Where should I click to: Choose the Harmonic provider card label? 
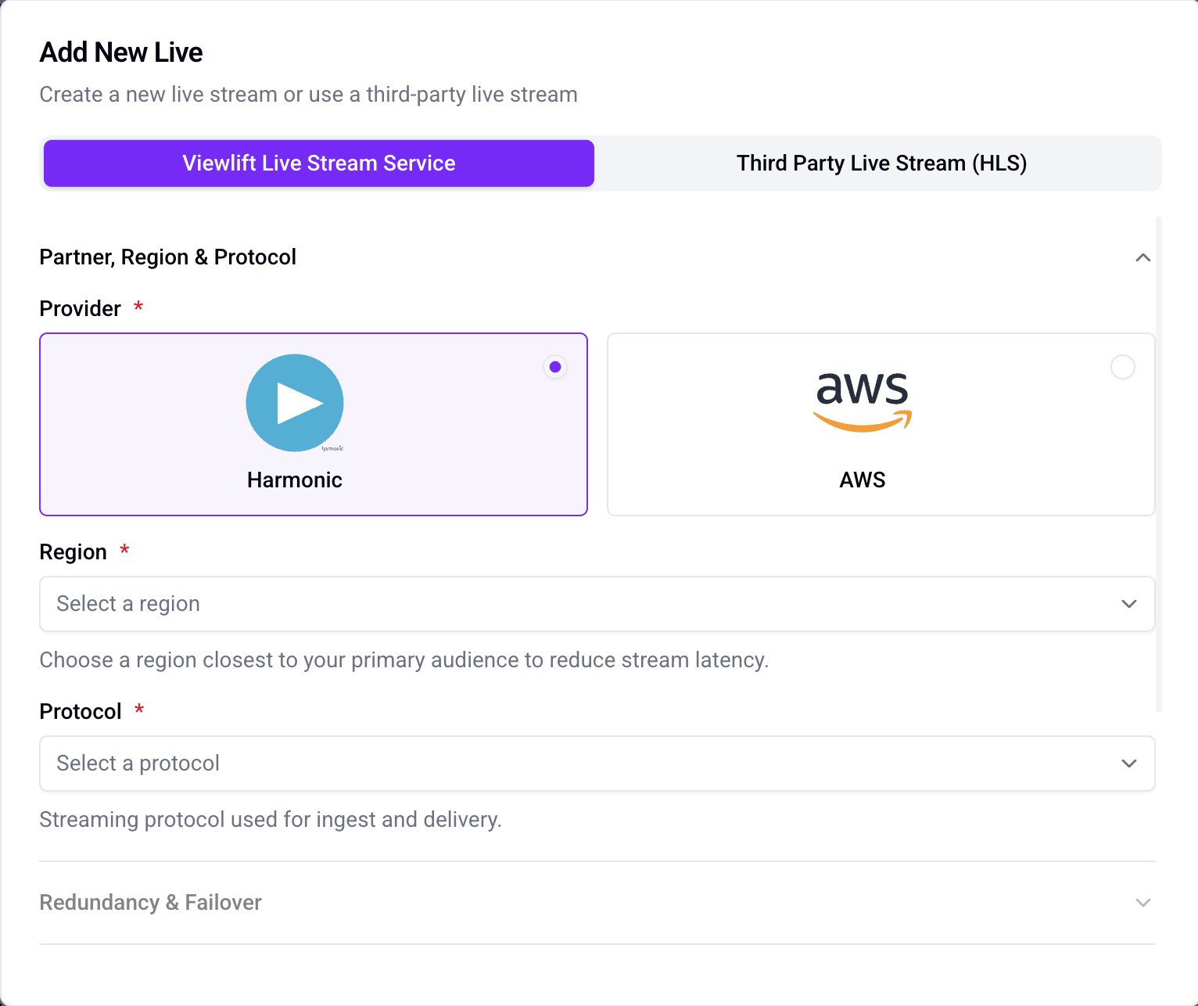click(x=295, y=480)
